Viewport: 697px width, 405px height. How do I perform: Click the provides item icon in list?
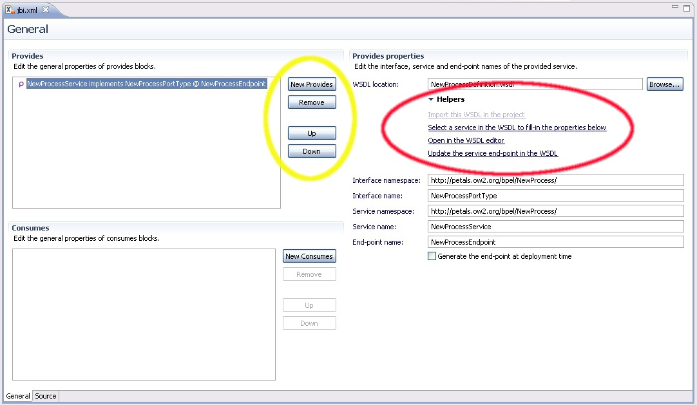click(x=21, y=84)
